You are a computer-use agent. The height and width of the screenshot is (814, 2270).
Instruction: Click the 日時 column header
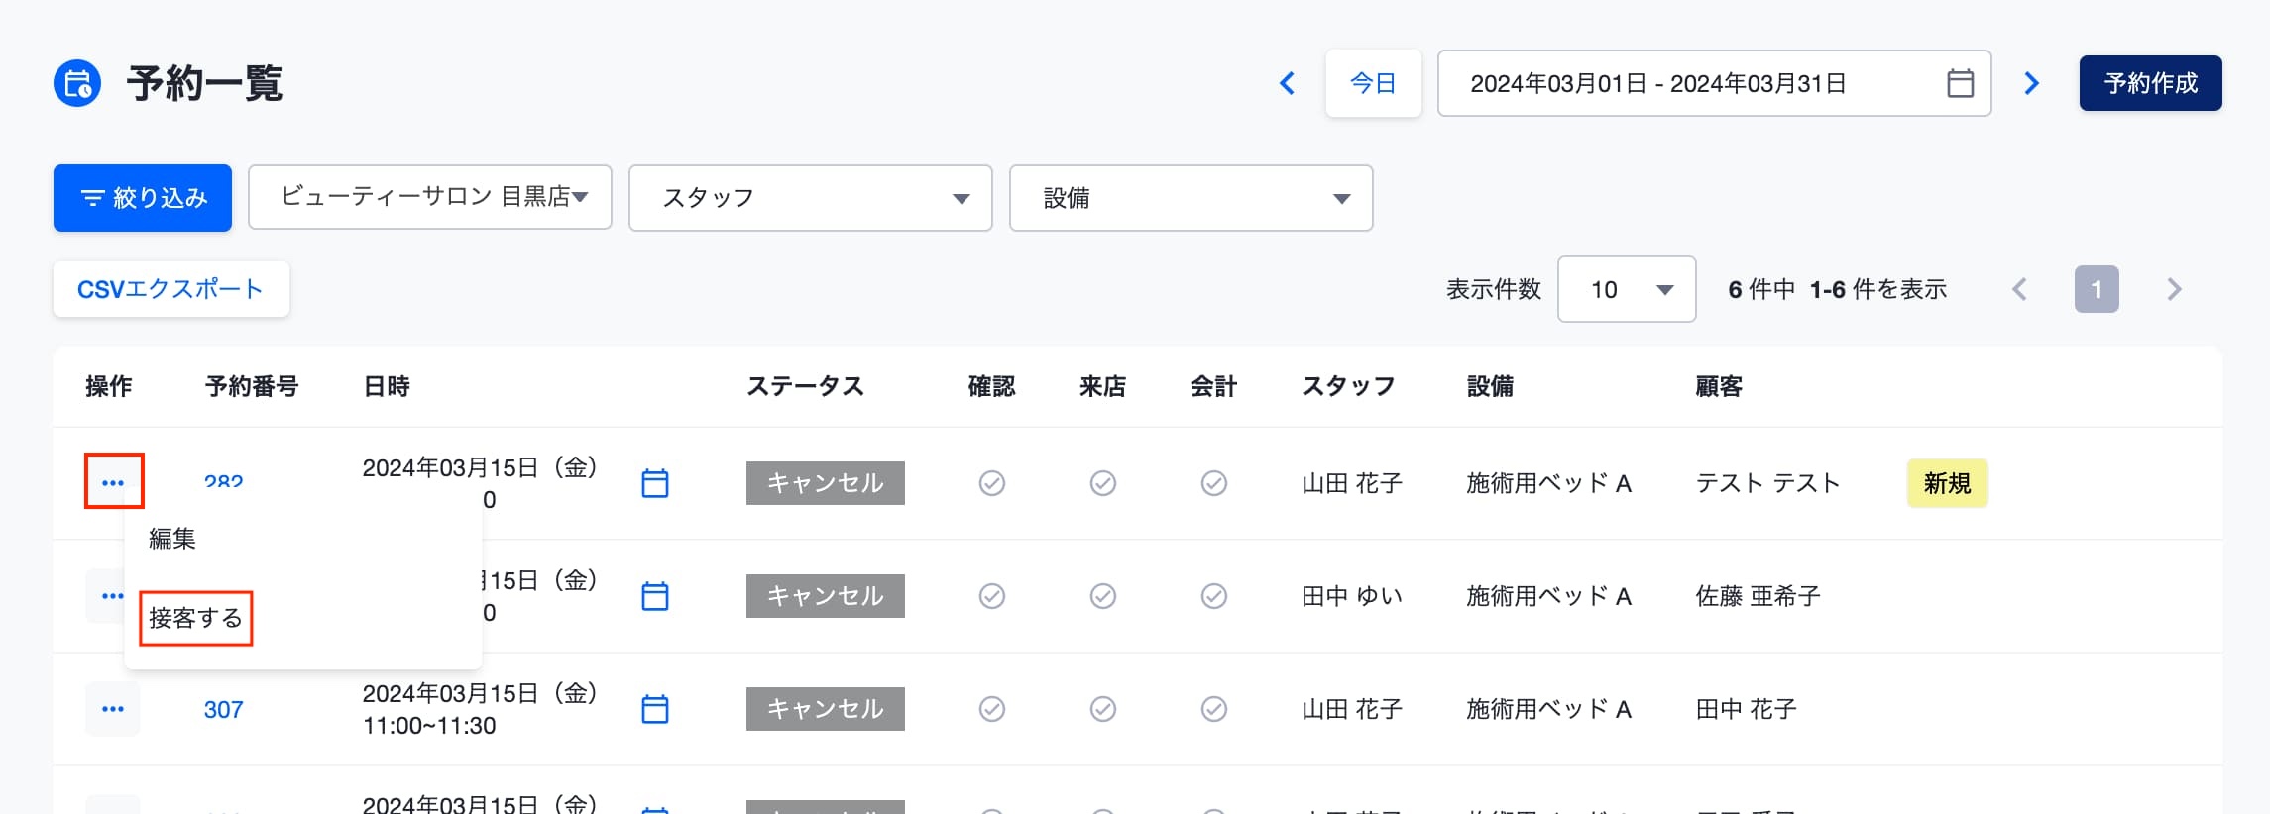click(x=387, y=386)
